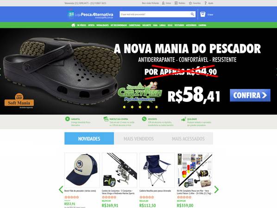
Task: Open the Pedidos orders icon
Action: (x=176, y=3)
